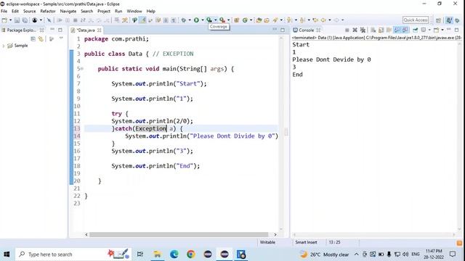Toggle Show Console on standard output change
This screenshot has width=465, height=261.
click(397, 30)
